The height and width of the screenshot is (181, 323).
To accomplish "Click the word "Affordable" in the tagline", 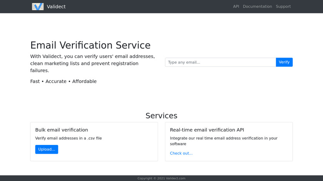I will (84, 81).
